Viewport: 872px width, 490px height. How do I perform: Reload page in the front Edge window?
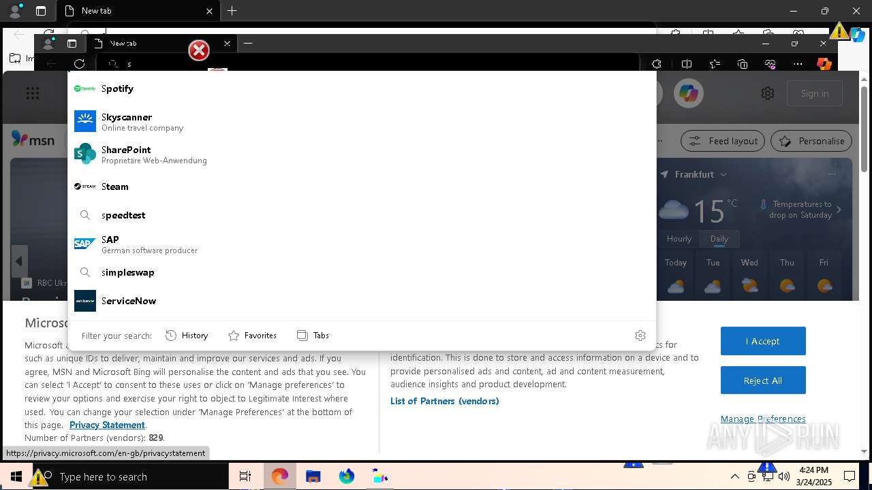pyautogui.click(x=80, y=64)
